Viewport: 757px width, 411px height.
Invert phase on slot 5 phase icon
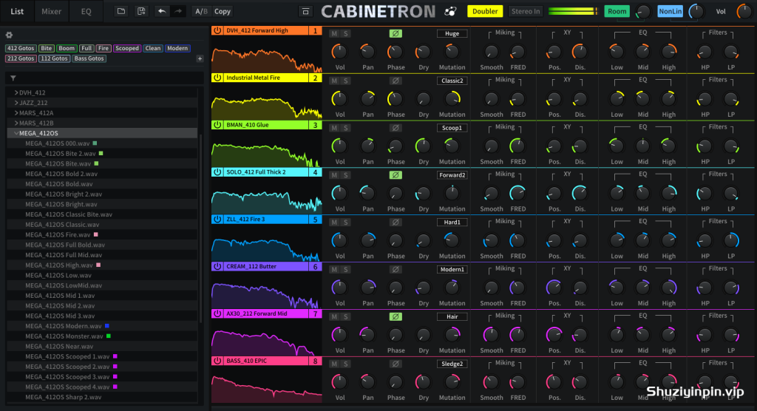point(396,223)
